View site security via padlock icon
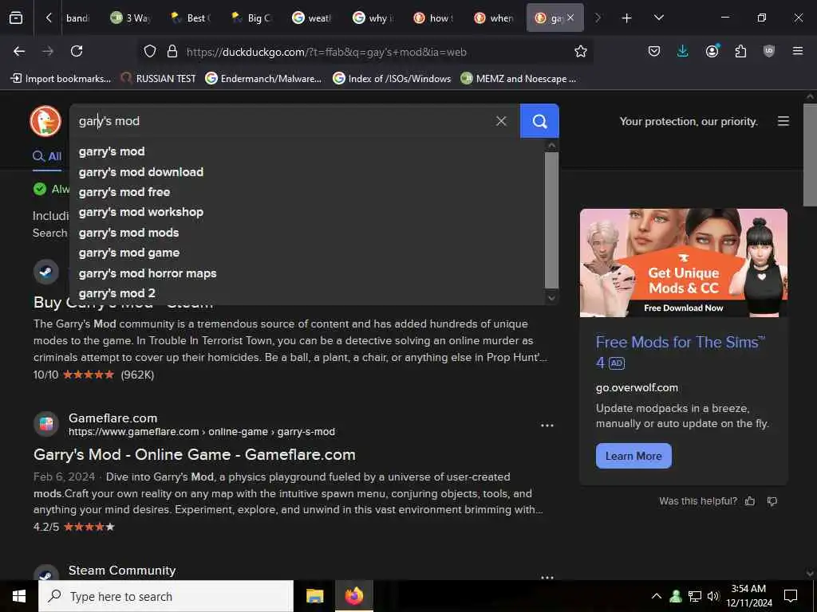 (x=172, y=51)
